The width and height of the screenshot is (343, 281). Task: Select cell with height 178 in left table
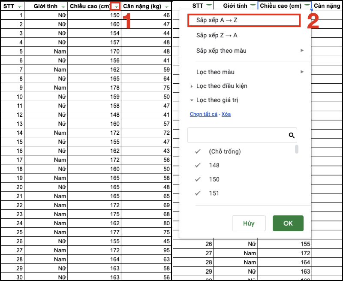coord(94,88)
